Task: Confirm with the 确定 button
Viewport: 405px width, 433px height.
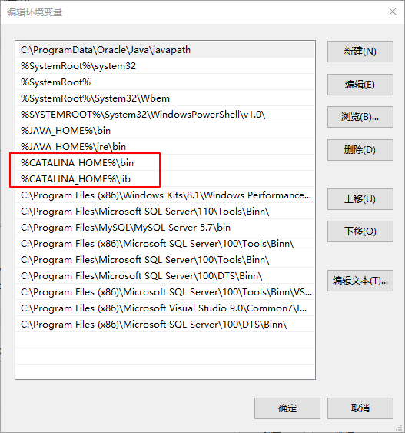Action: click(x=287, y=408)
